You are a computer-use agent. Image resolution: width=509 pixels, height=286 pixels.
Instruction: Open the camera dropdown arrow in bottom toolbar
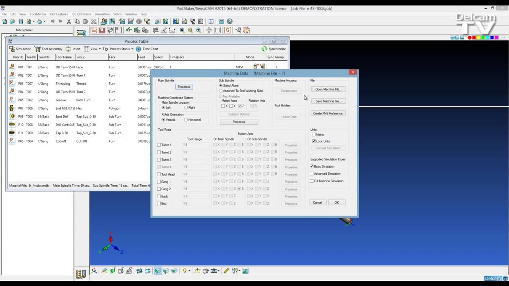point(219,271)
